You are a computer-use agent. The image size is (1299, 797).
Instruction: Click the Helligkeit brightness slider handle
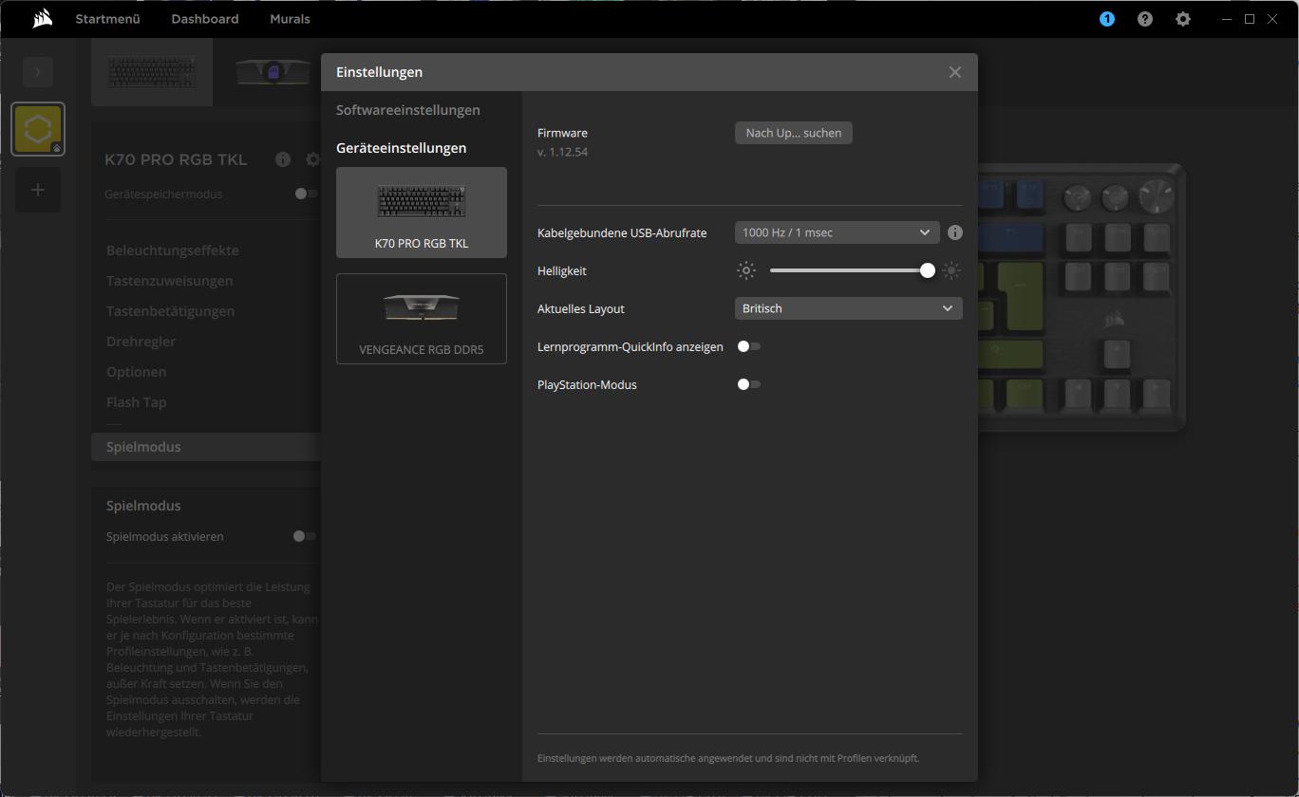pyautogui.click(x=927, y=270)
